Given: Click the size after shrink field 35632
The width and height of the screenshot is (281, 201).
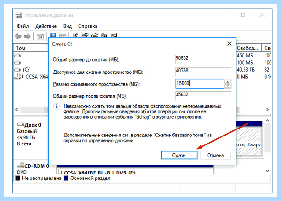Looking at the screenshot, I should click(x=203, y=96).
